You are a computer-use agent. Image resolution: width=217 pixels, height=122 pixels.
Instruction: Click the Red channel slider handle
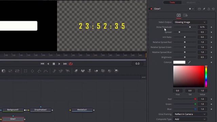195,99
